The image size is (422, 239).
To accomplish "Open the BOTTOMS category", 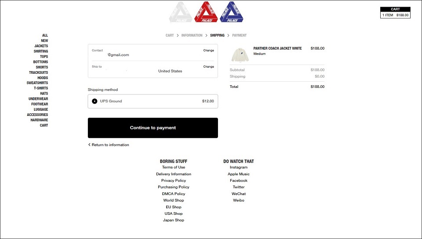I will pyautogui.click(x=40, y=62).
